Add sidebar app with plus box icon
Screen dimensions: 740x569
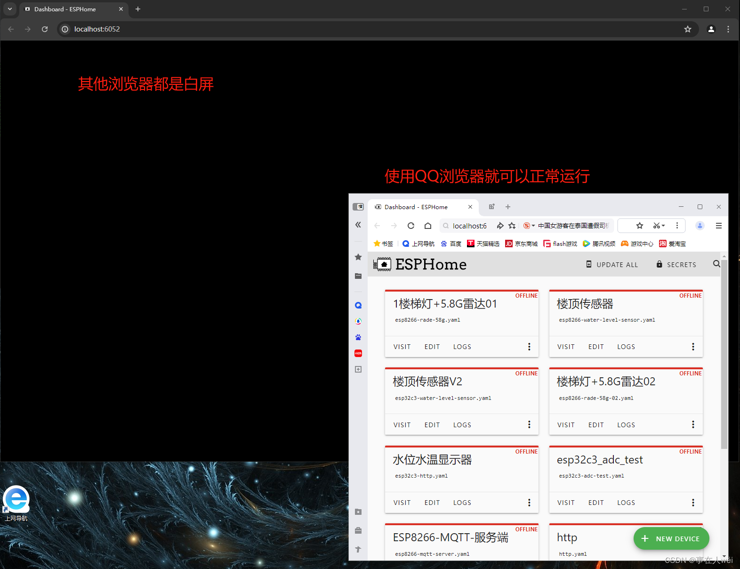pyautogui.click(x=358, y=369)
